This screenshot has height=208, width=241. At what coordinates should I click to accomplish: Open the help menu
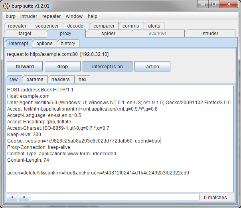[x=93, y=16]
